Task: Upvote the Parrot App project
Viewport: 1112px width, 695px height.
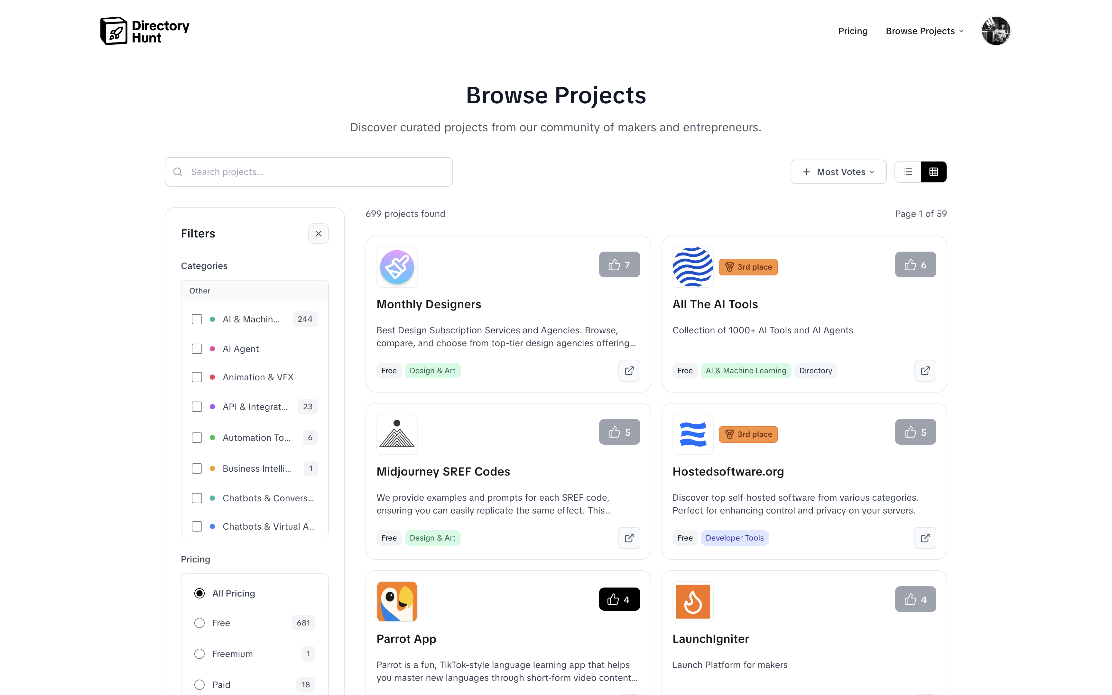Action: [619, 599]
